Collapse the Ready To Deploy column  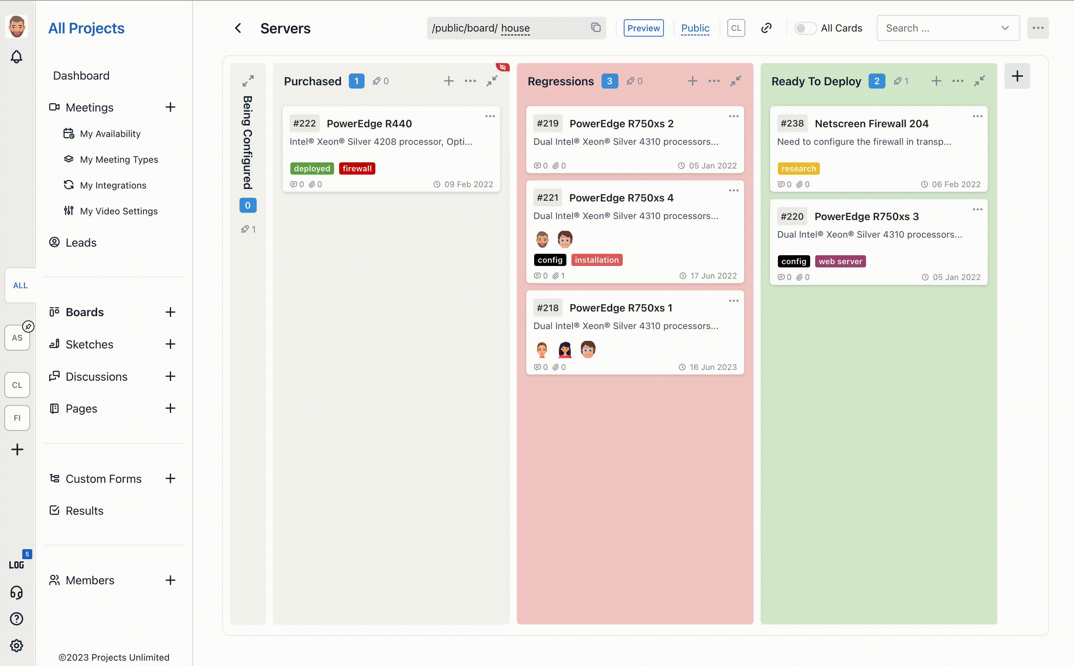[979, 81]
